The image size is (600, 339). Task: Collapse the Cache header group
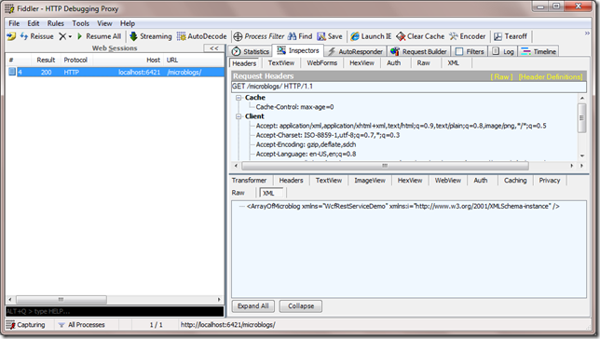(x=239, y=98)
